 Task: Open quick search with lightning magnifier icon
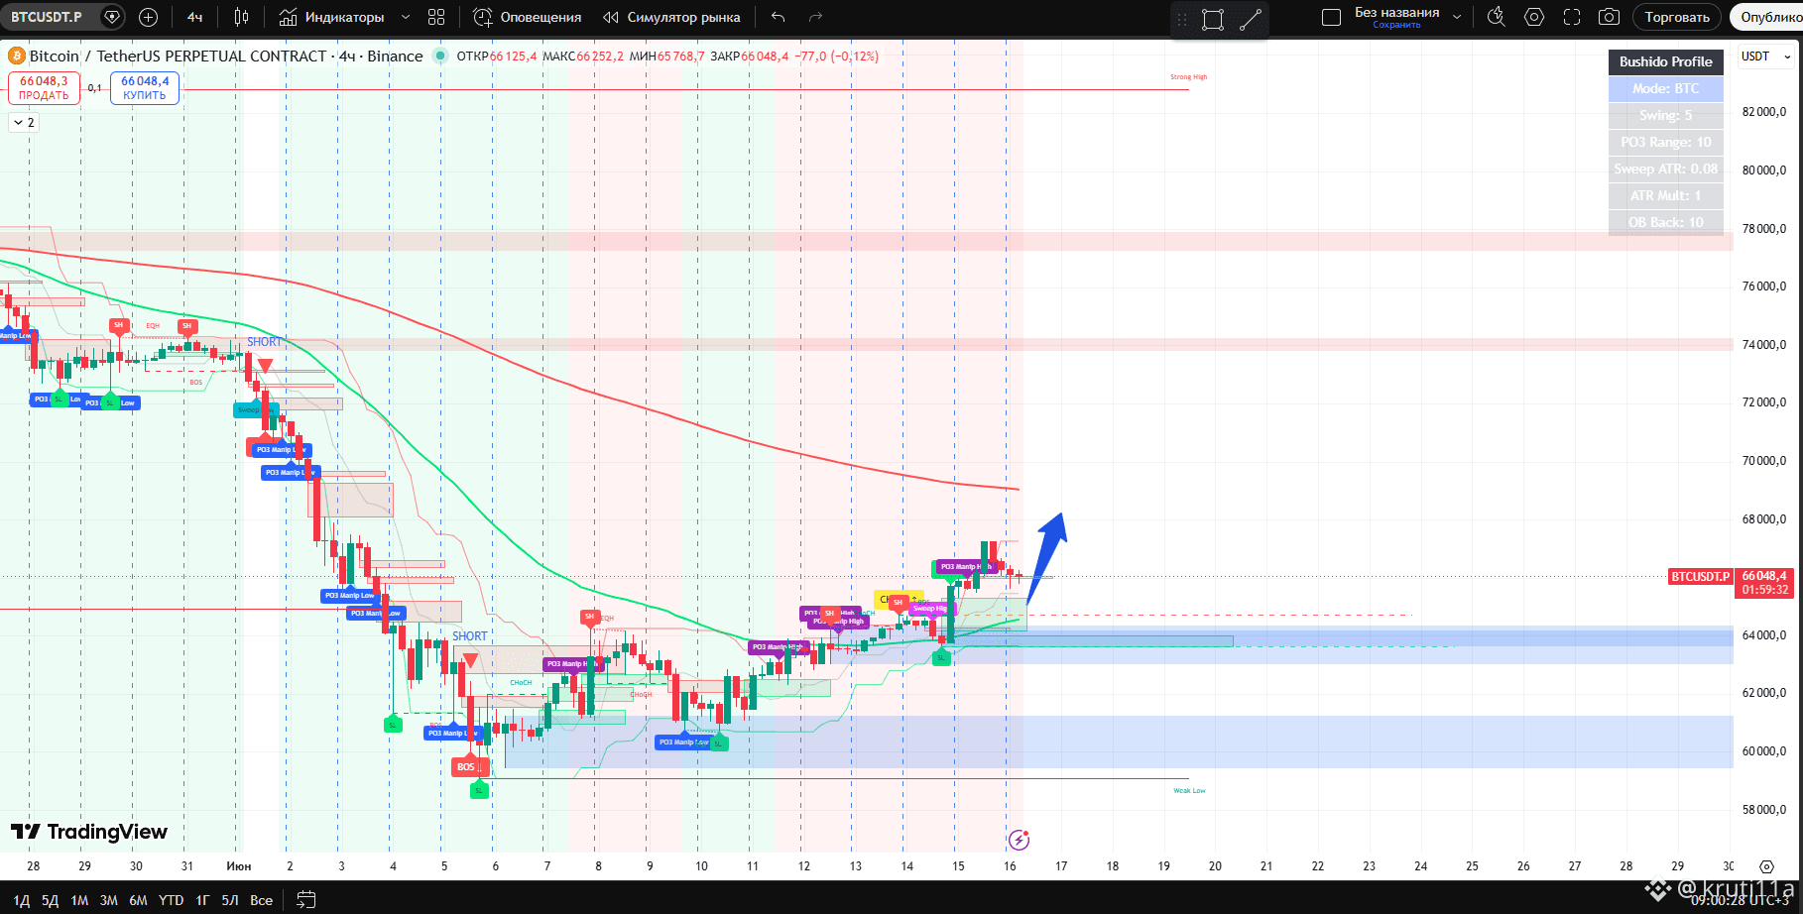(1497, 17)
